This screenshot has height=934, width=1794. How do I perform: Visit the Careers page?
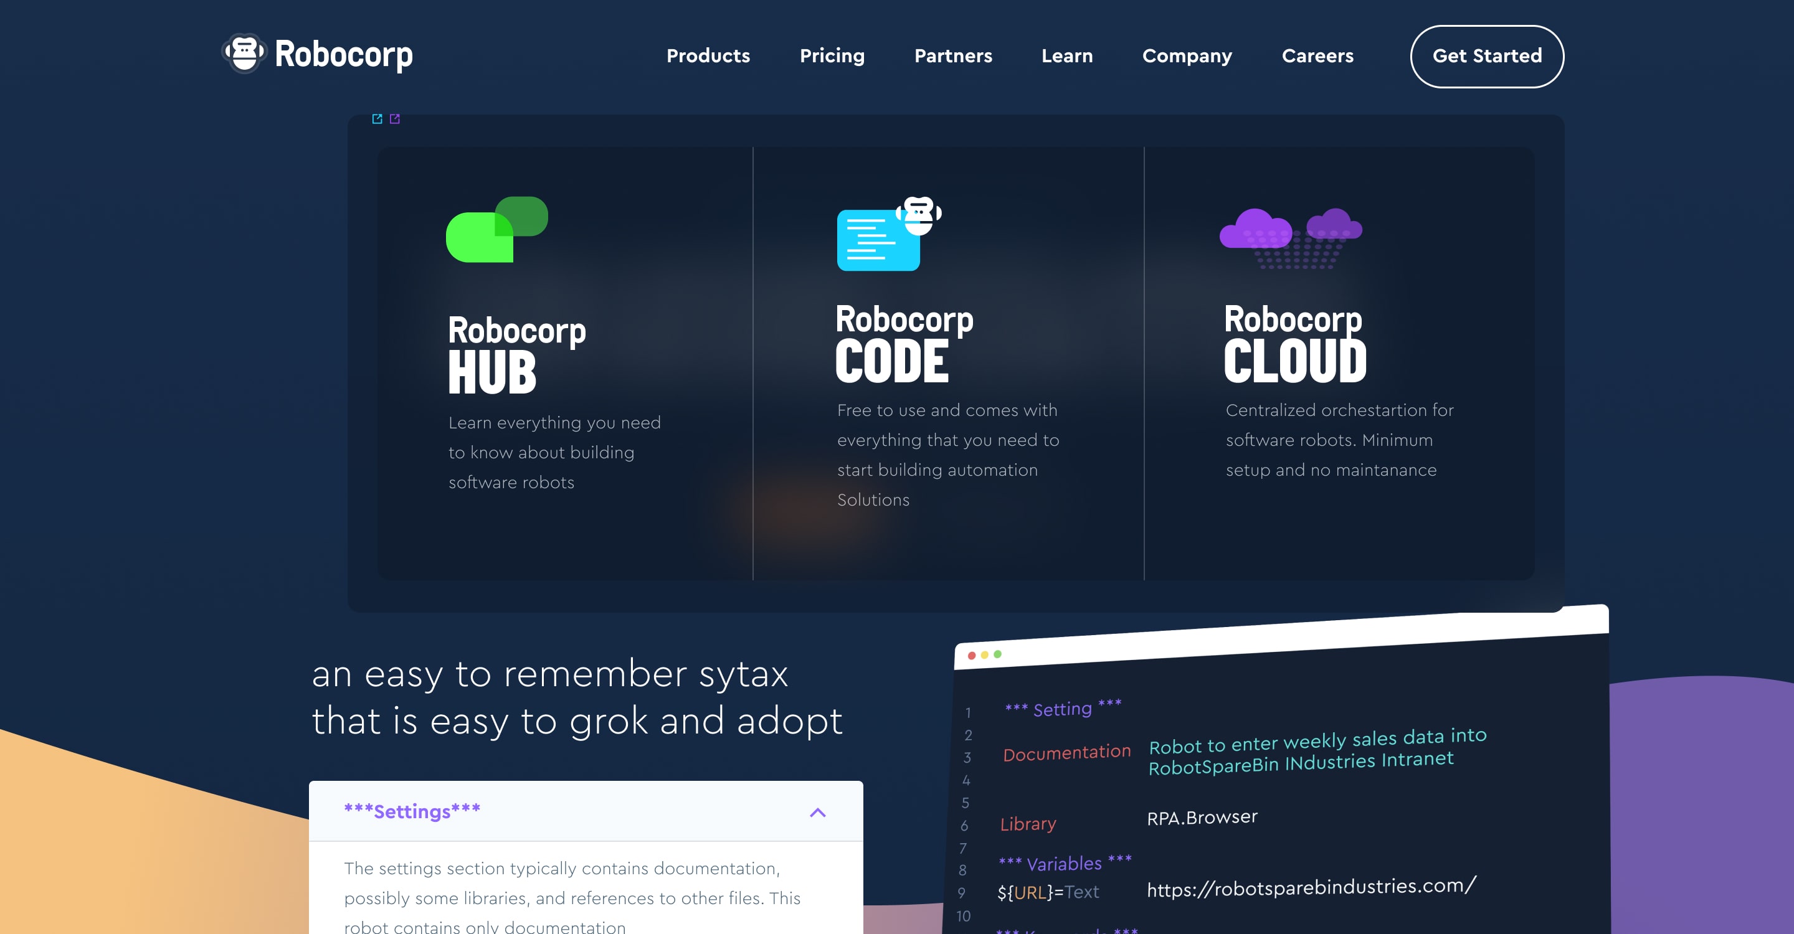pyautogui.click(x=1317, y=55)
